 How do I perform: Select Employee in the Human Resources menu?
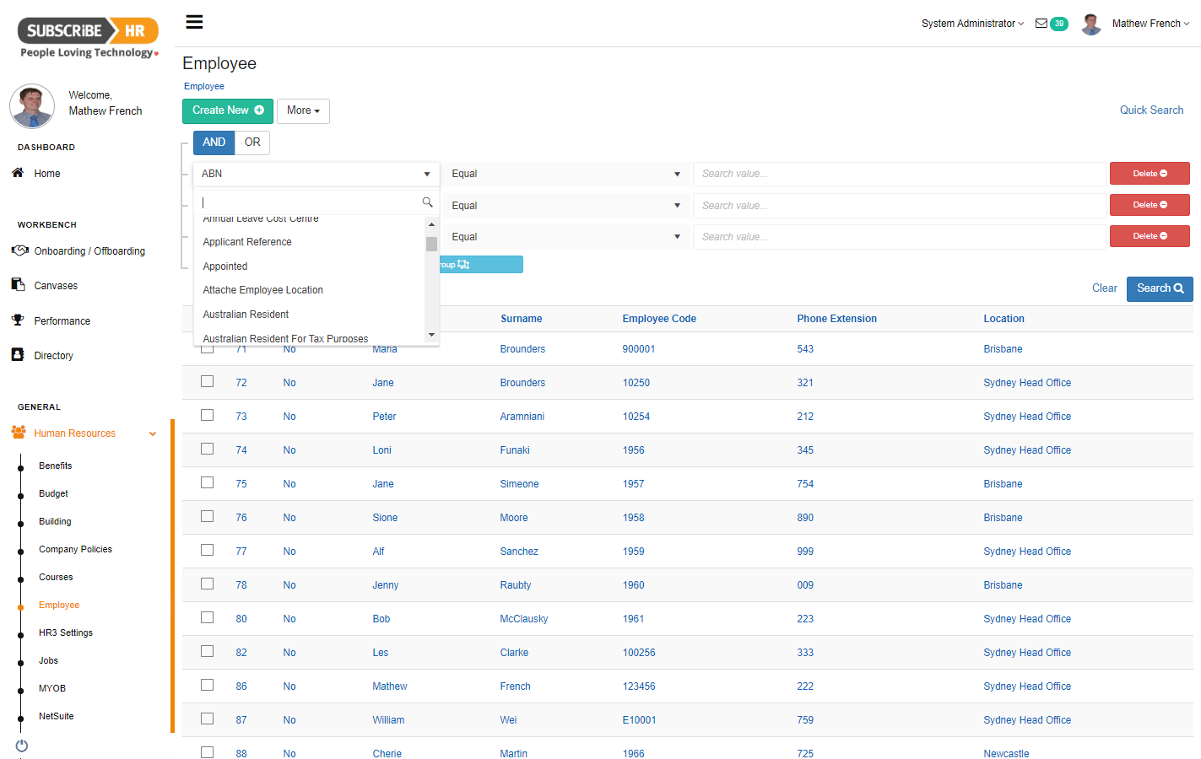tap(58, 605)
